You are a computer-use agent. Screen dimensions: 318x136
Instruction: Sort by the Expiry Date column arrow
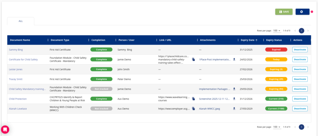click(257, 40)
